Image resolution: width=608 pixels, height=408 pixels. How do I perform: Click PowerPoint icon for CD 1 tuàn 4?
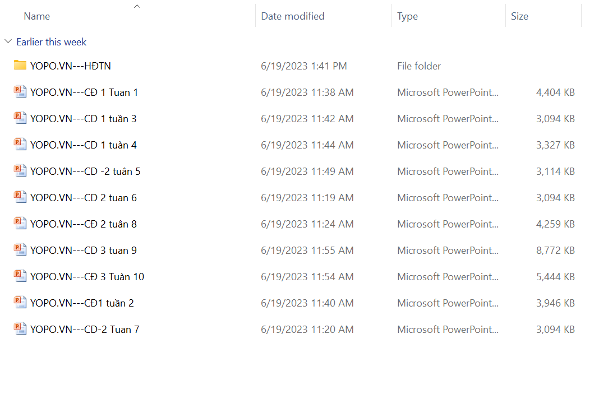click(x=20, y=145)
